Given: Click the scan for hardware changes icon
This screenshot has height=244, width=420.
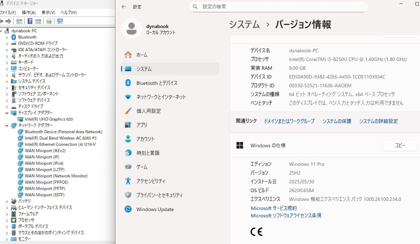Looking at the screenshot, I should pyautogui.click(x=60, y=21).
